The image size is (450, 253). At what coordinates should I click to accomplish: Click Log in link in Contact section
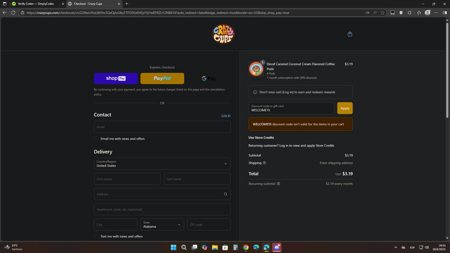coord(226,115)
